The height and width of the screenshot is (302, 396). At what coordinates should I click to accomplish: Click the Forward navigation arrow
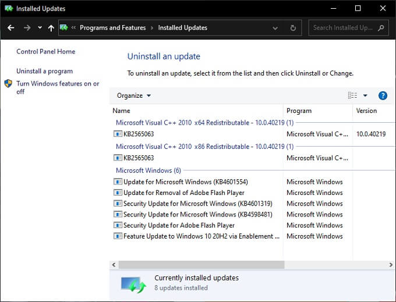click(27, 27)
